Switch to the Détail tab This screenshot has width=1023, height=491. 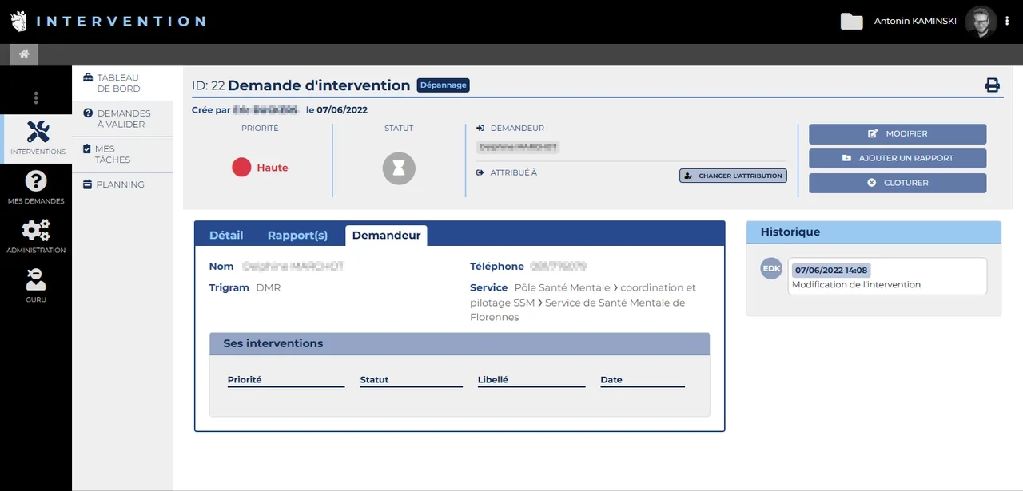pyautogui.click(x=226, y=236)
